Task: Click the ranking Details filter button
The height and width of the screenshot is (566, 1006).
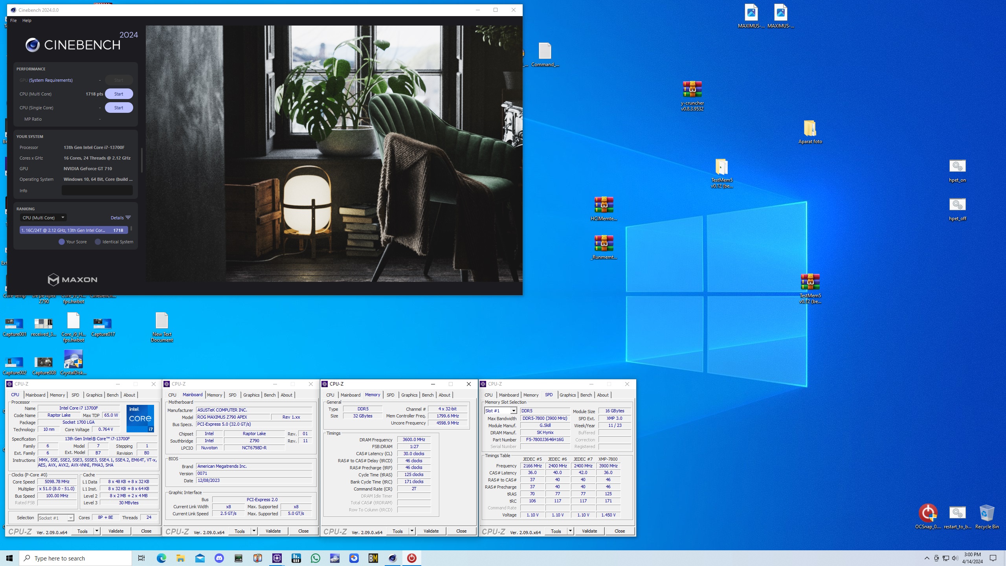Action: pos(121,217)
